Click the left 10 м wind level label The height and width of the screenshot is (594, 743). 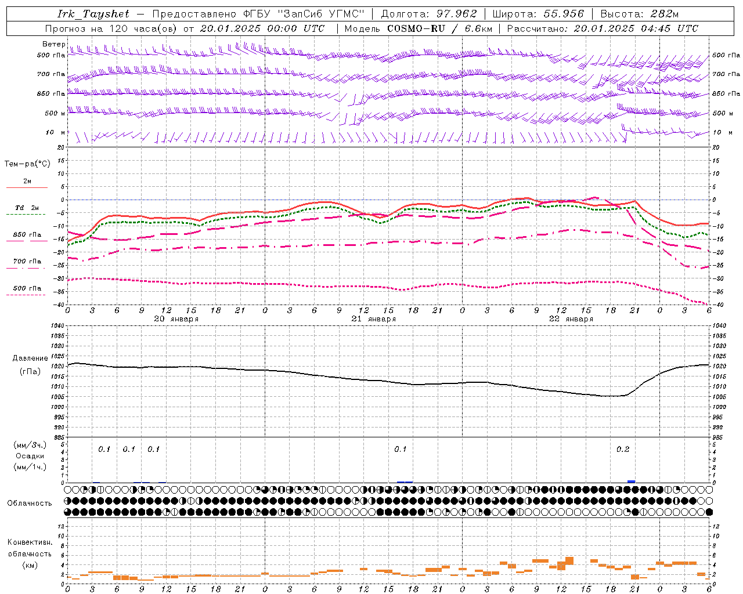pos(56,132)
